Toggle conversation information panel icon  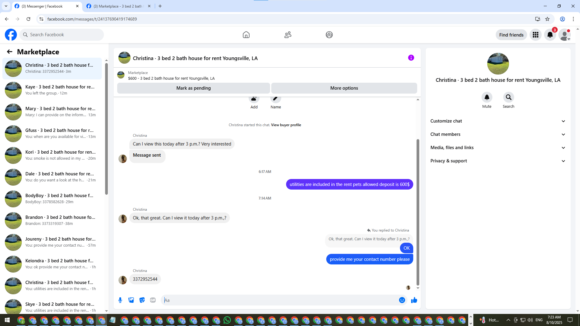[x=411, y=58]
